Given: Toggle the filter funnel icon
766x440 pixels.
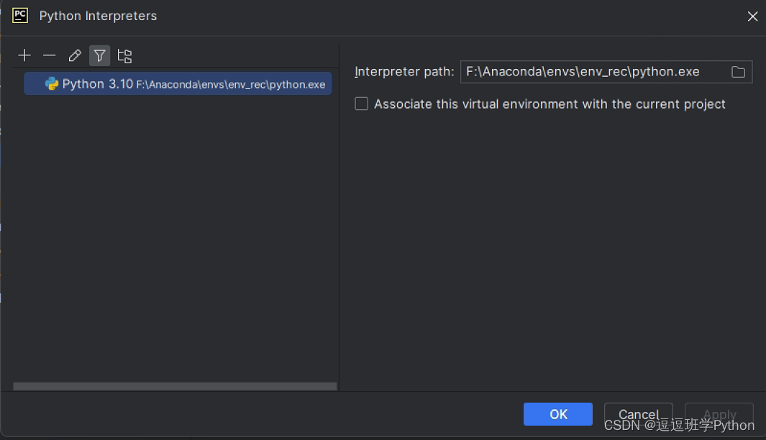Looking at the screenshot, I should 99,55.
